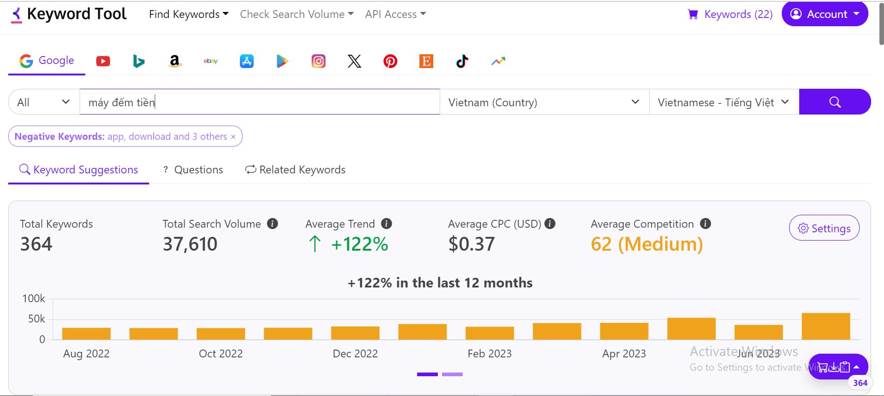884x396 pixels.
Task: Open the Settings button
Action: 824,228
